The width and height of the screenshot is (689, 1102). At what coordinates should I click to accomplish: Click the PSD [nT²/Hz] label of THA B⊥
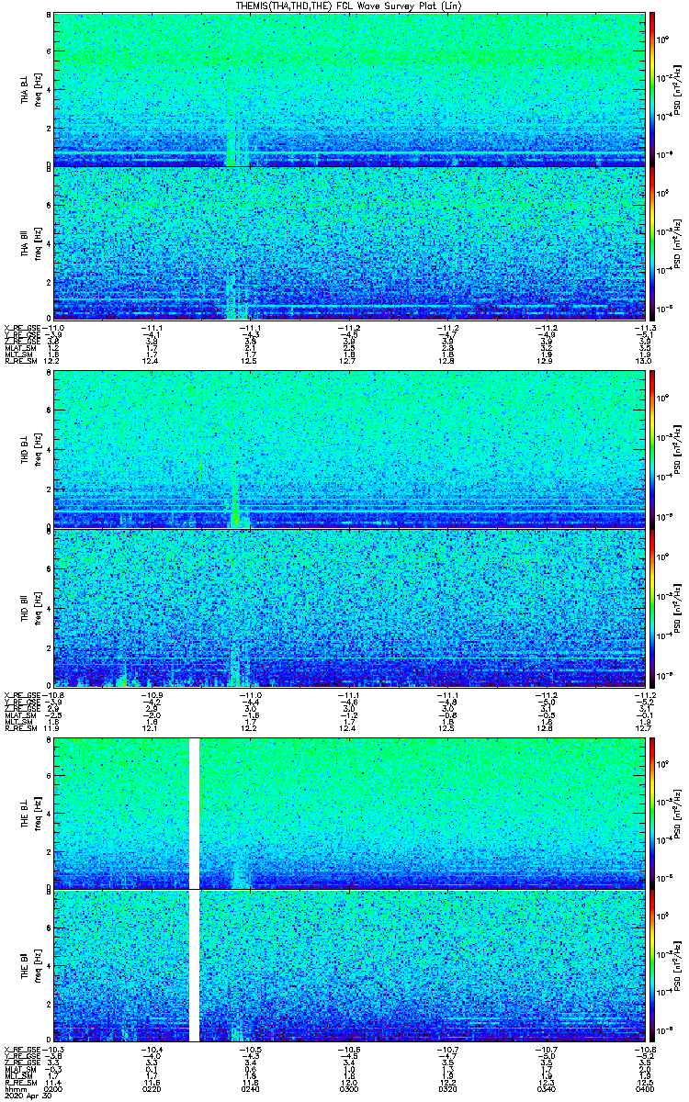pyautogui.click(x=677, y=89)
